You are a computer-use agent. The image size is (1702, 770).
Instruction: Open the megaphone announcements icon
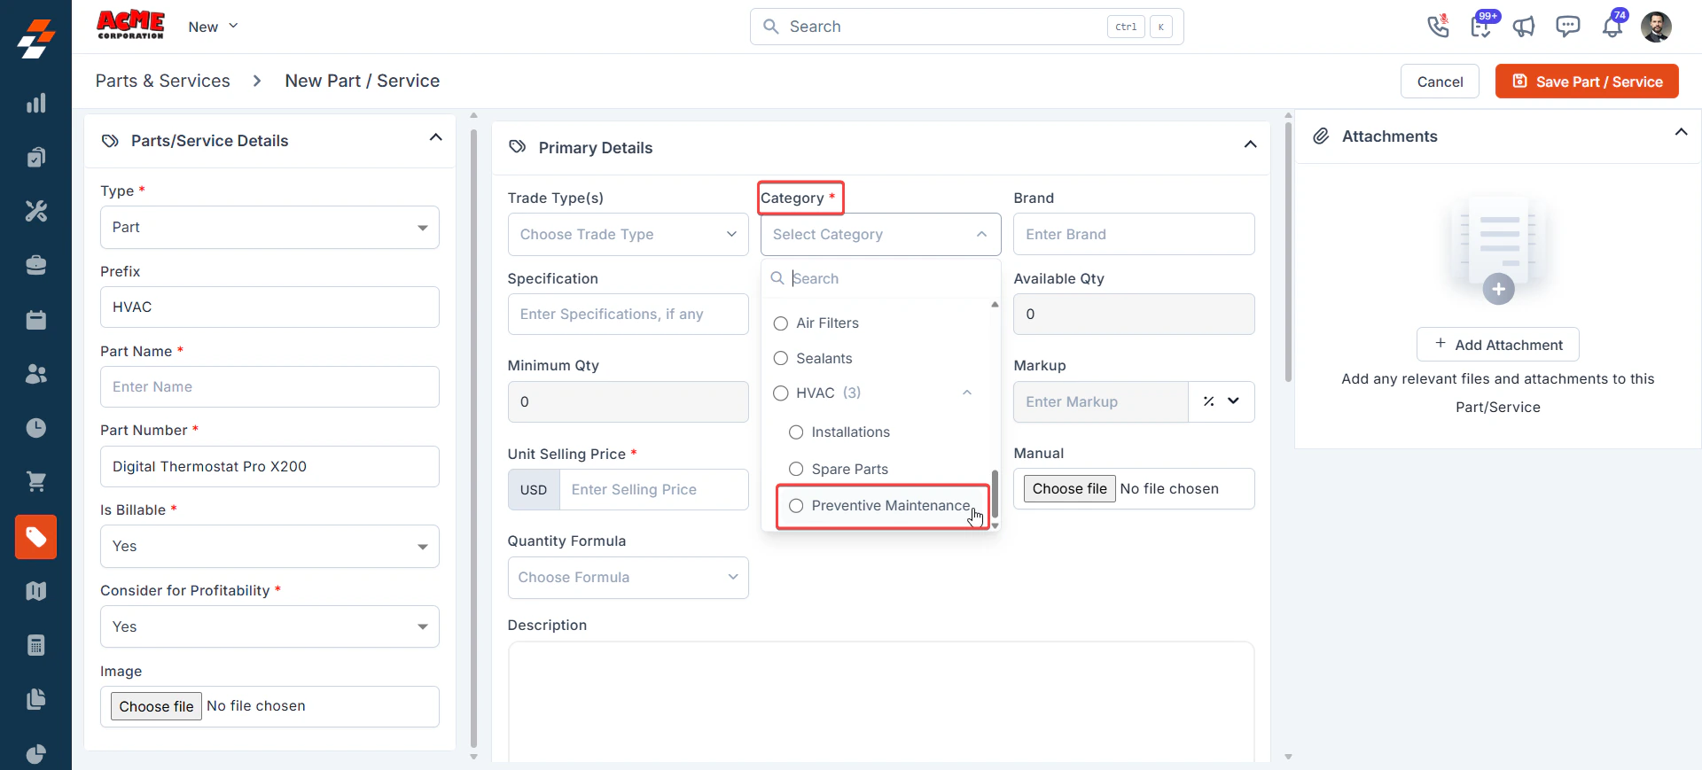(x=1524, y=27)
